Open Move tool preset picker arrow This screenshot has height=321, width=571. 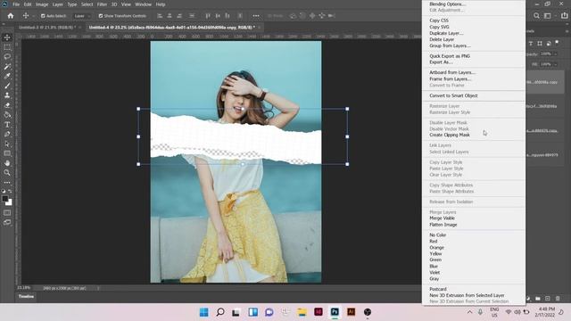coord(34,16)
